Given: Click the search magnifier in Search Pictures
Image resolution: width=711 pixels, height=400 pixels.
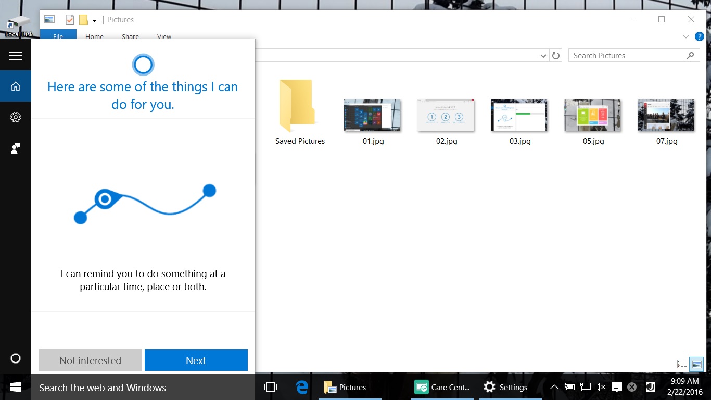Looking at the screenshot, I should tap(691, 55).
